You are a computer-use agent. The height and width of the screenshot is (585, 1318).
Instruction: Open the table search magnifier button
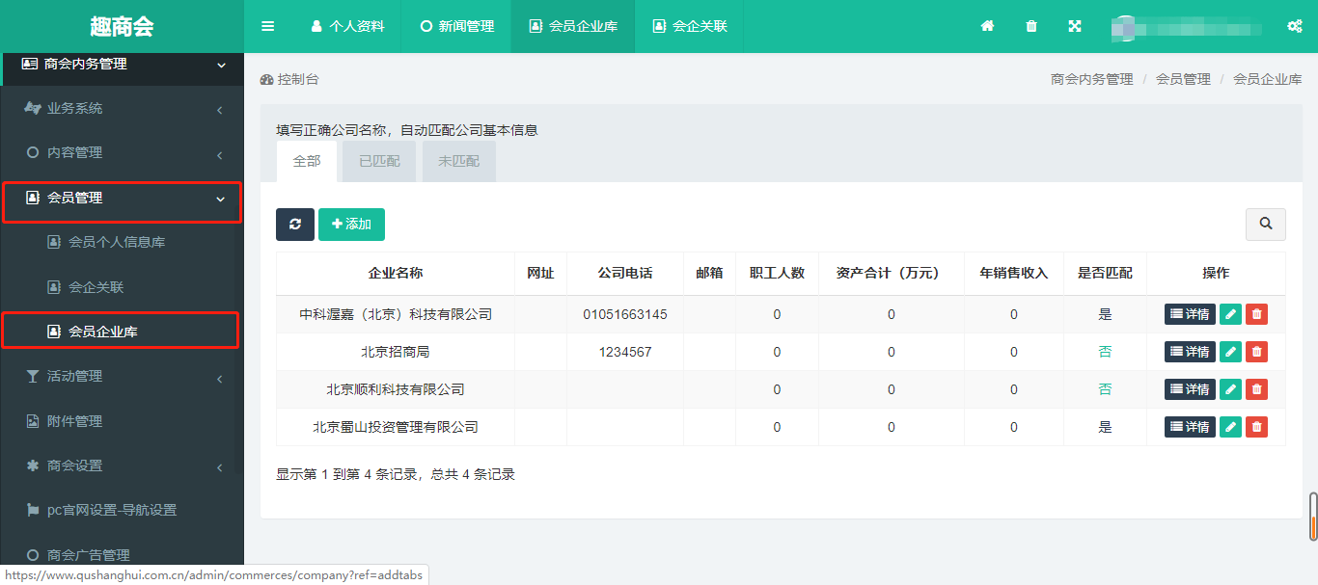click(x=1265, y=225)
